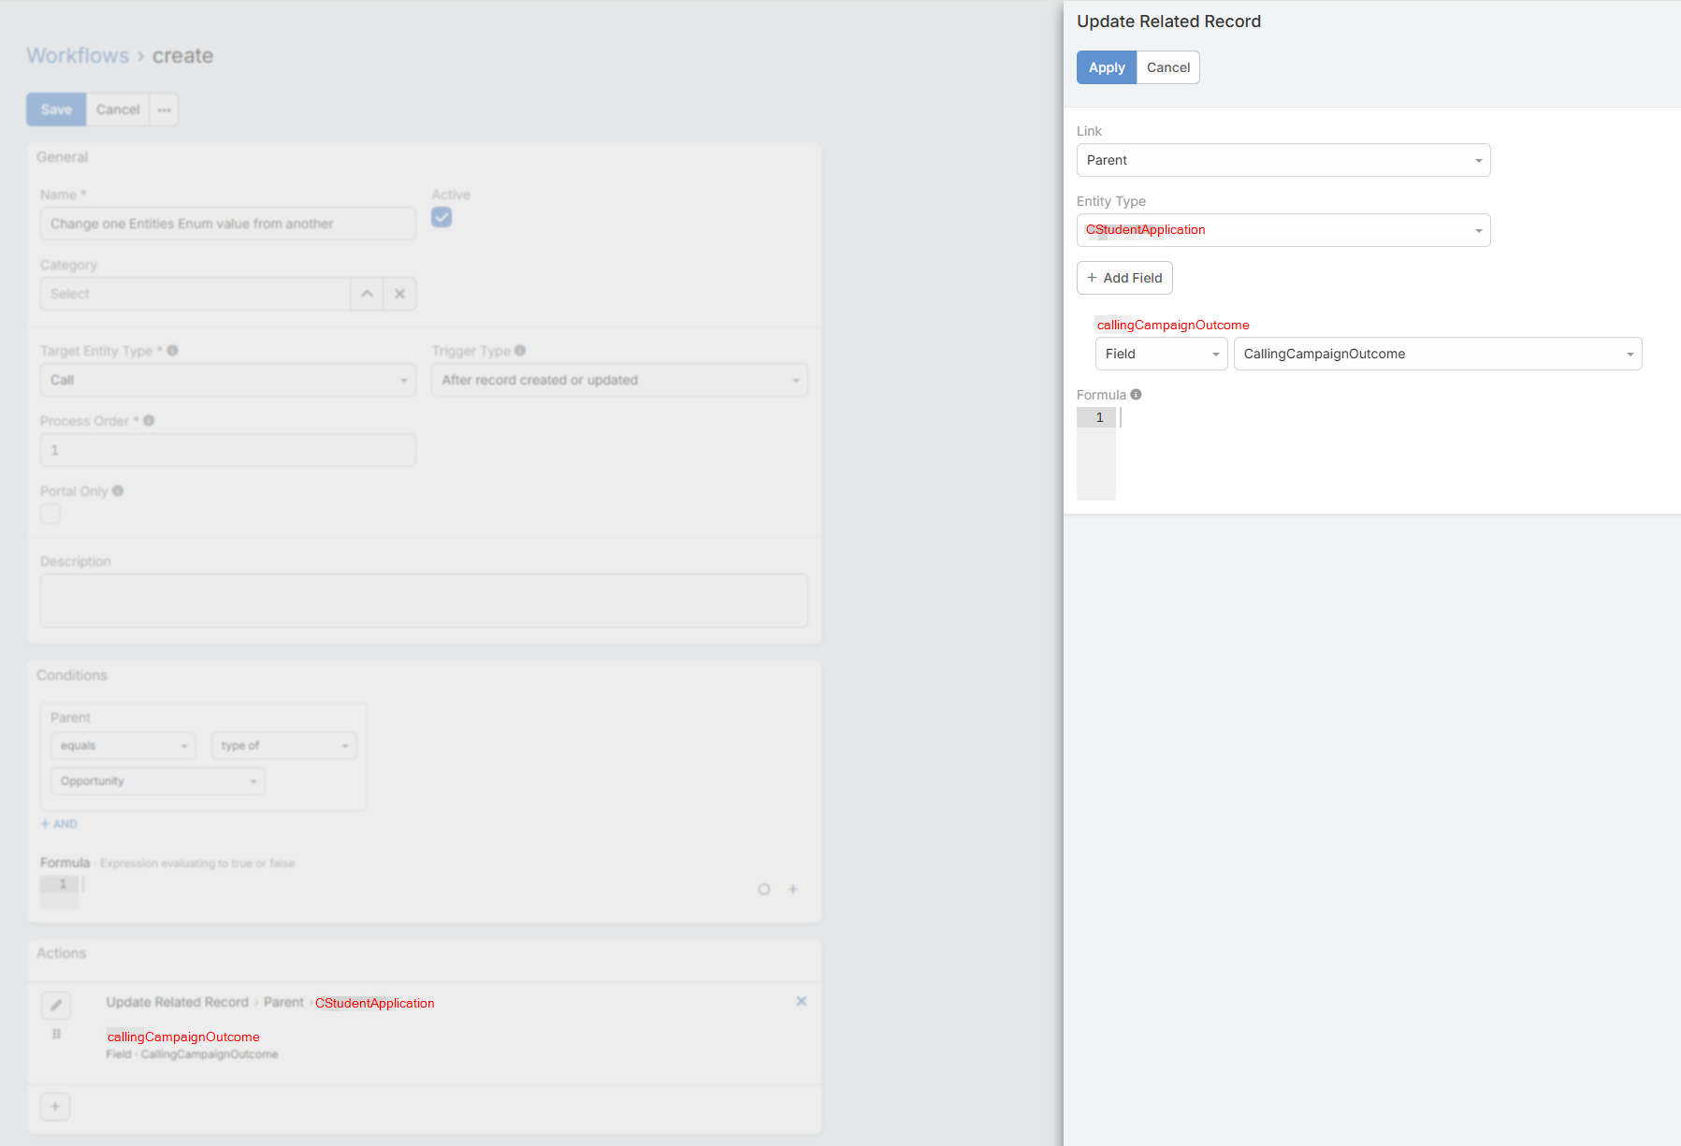Save the workflow
Image resolution: width=1681 pixels, height=1146 pixels.
56,109
